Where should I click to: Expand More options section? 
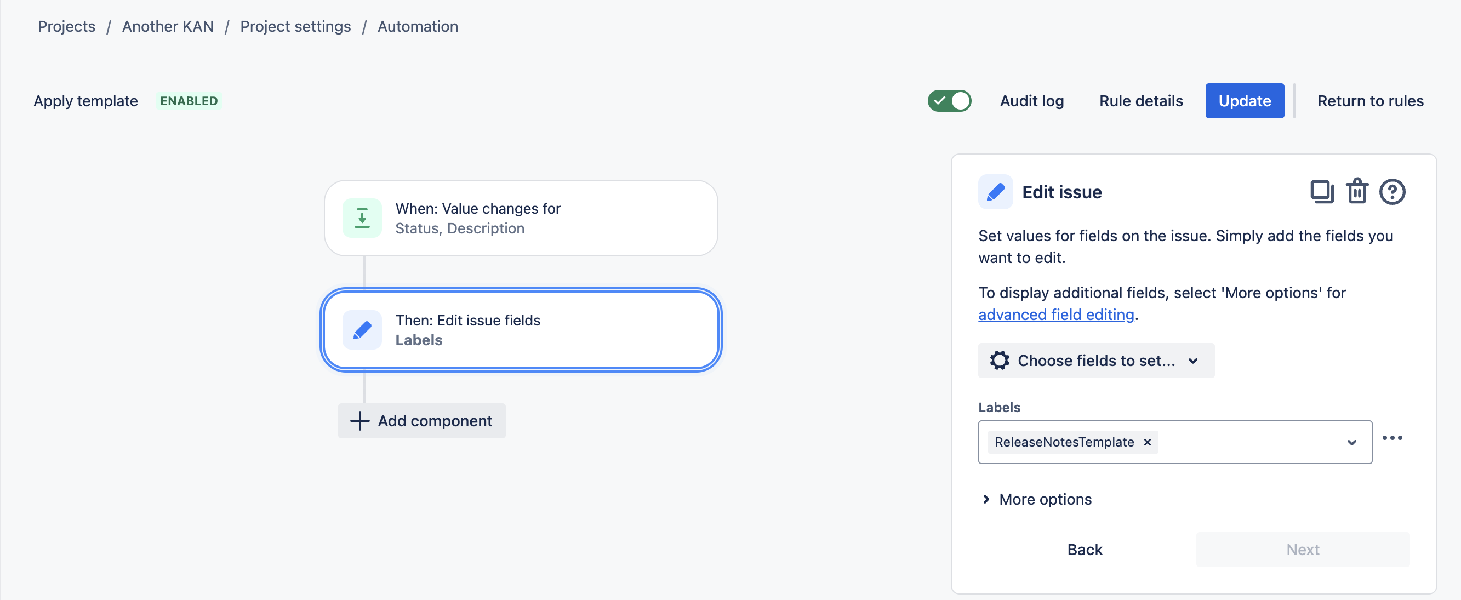[1037, 499]
